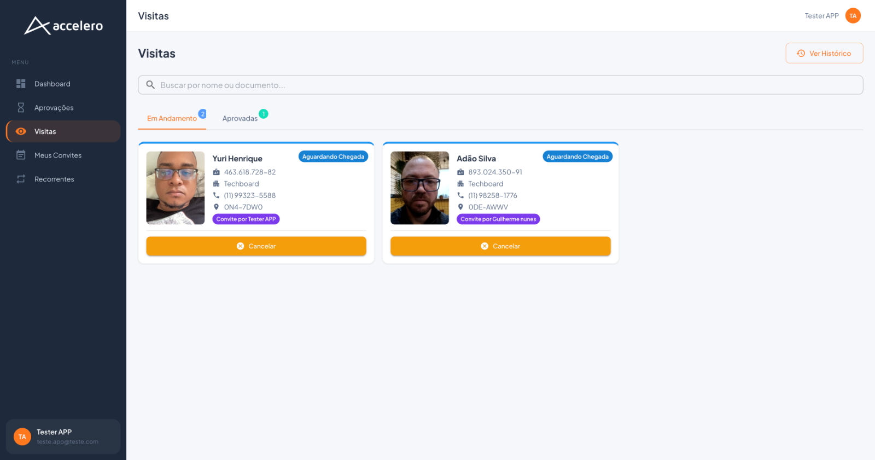Open Recorrentes in the sidebar menu
The height and width of the screenshot is (460, 875).
click(63, 179)
